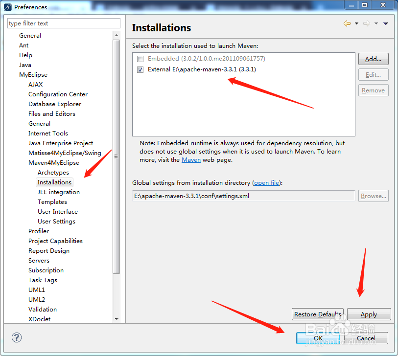398x356 pixels.
Task: Open the Maven web page link
Action: click(191, 160)
